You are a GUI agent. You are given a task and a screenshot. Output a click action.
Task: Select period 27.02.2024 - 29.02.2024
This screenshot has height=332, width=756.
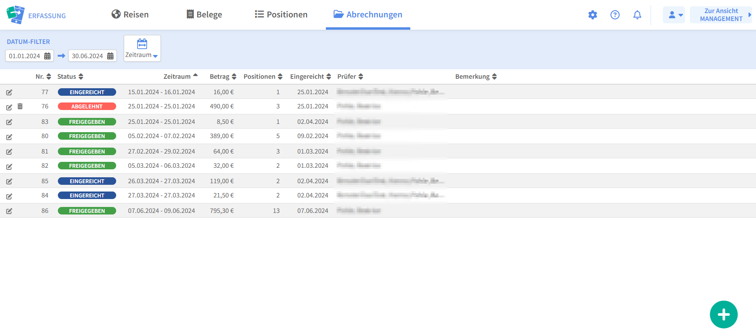161,152
